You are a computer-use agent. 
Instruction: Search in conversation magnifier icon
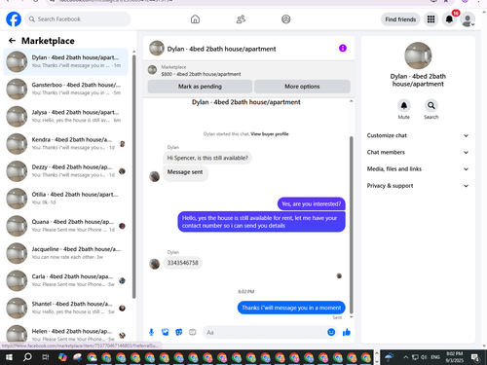(431, 105)
